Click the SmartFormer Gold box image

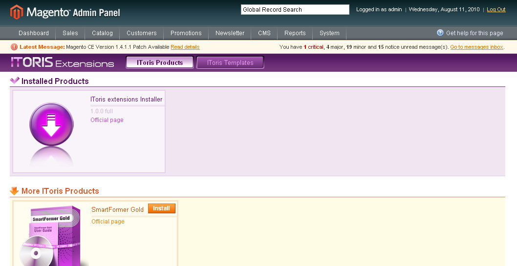(50, 236)
